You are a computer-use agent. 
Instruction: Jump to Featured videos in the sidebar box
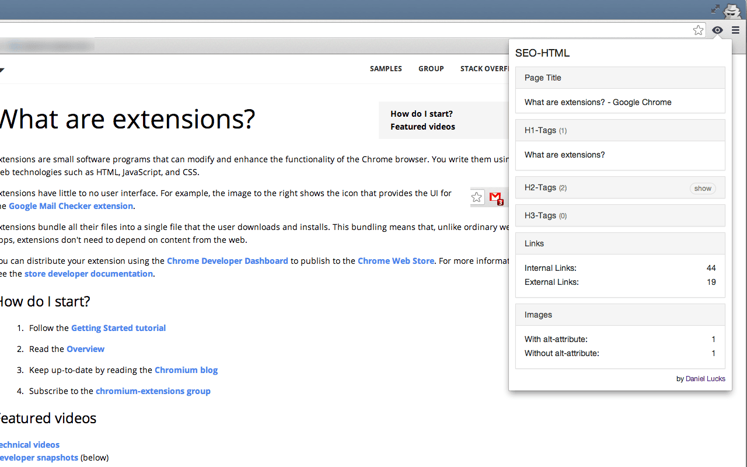[423, 127]
